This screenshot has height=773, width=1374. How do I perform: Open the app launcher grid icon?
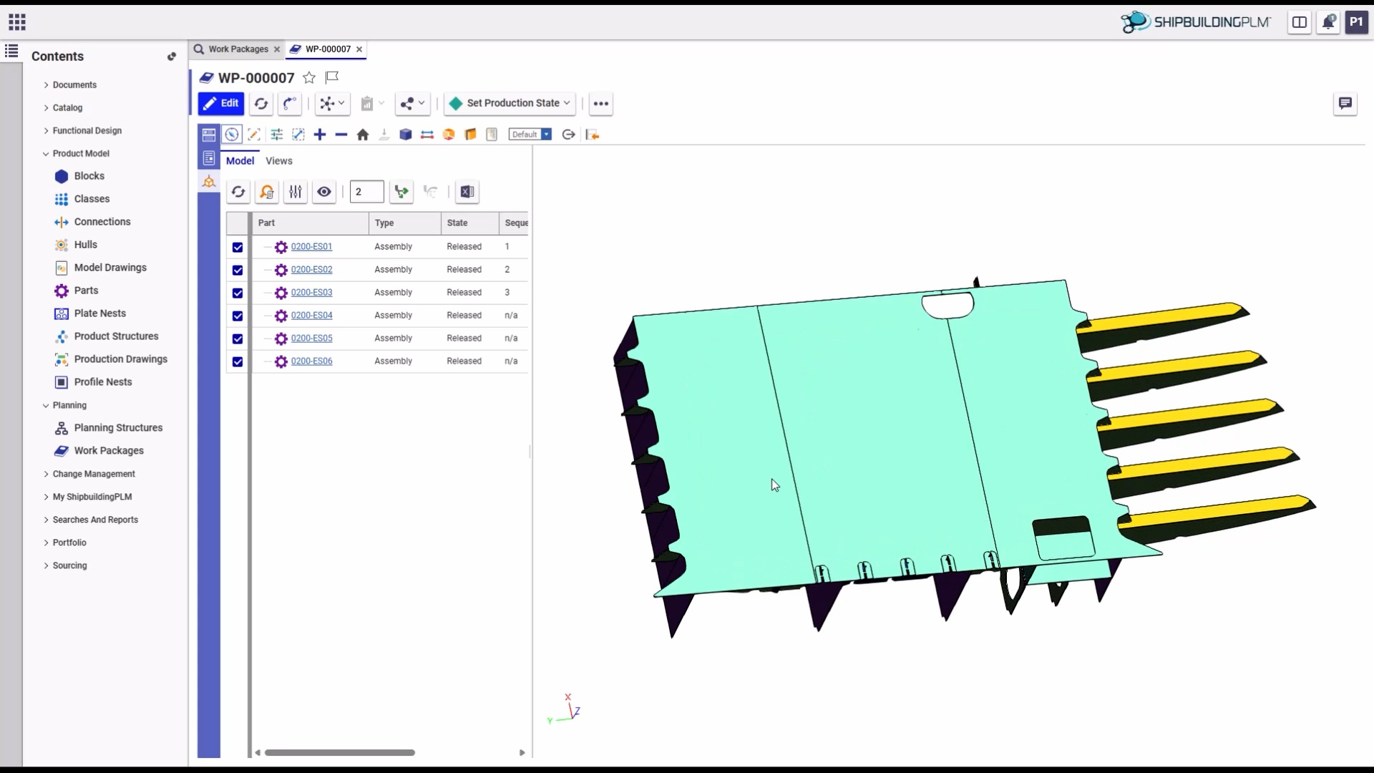pyautogui.click(x=17, y=22)
